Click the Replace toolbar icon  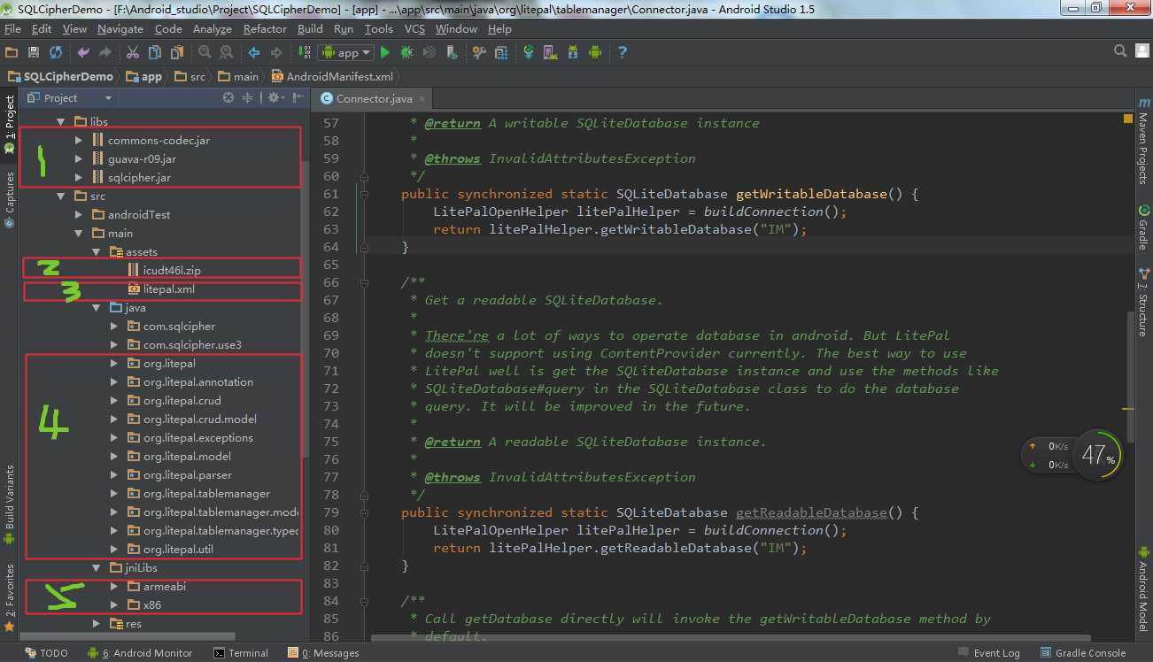(226, 53)
